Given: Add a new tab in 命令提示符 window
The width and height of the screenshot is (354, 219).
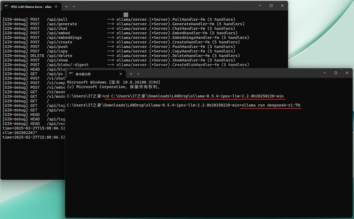Looking at the screenshot, I should click(x=131, y=74).
